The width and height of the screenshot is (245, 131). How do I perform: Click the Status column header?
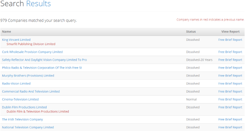(x=191, y=32)
